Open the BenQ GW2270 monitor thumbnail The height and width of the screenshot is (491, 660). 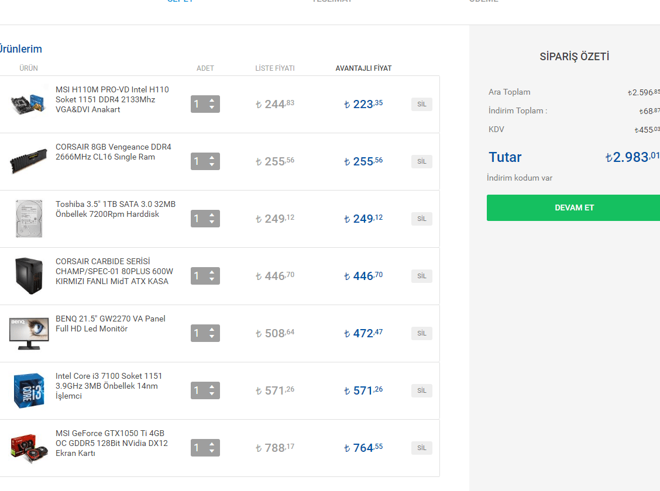pos(29,333)
